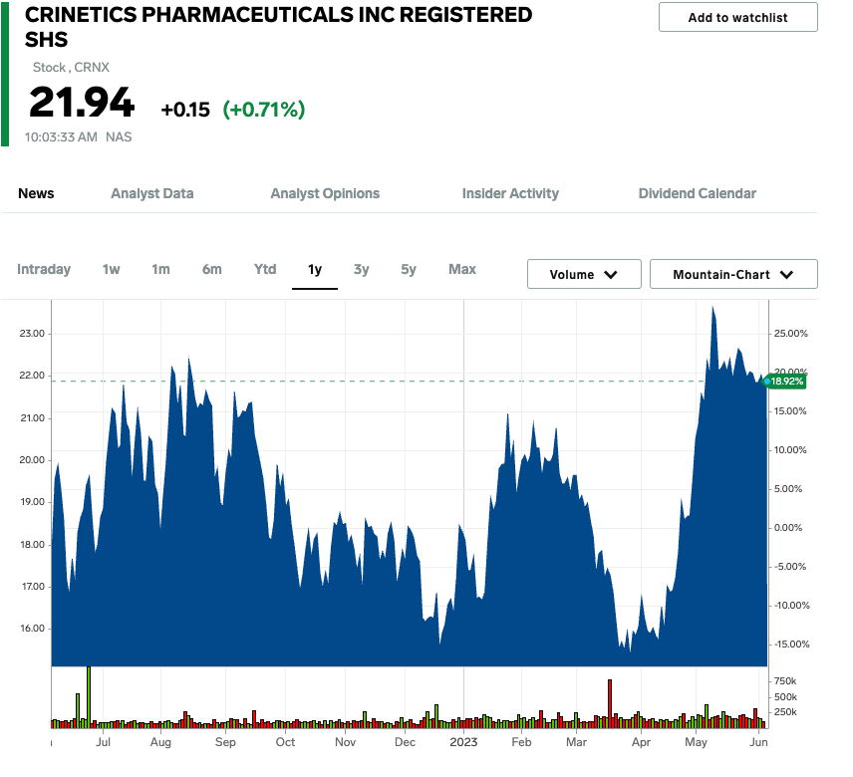The height and width of the screenshot is (777, 853).
Task: Select the Max time range
Action: point(461,269)
